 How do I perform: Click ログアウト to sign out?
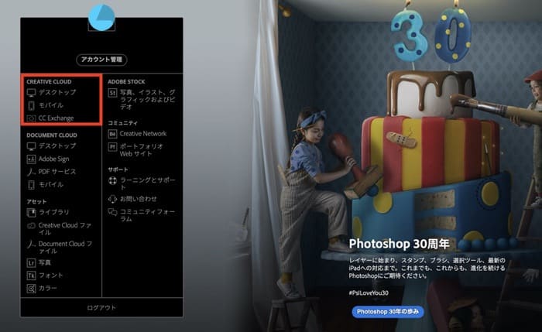pyautogui.click(x=101, y=307)
